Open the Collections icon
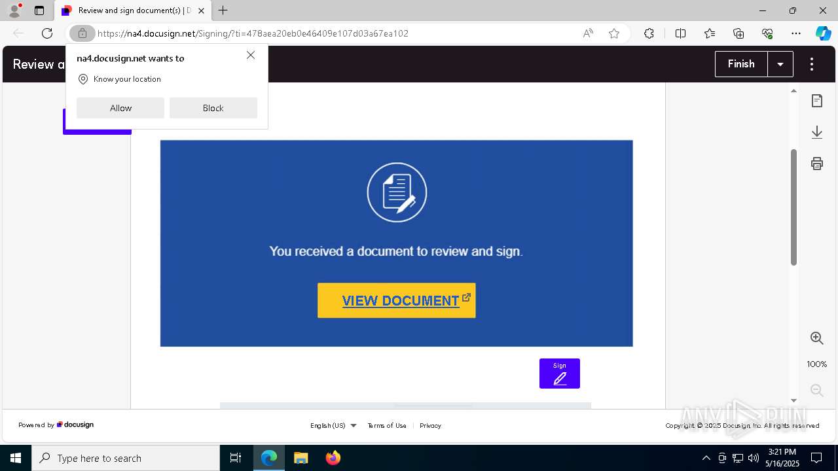This screenshot has width=838, height=471. [738, 33]
